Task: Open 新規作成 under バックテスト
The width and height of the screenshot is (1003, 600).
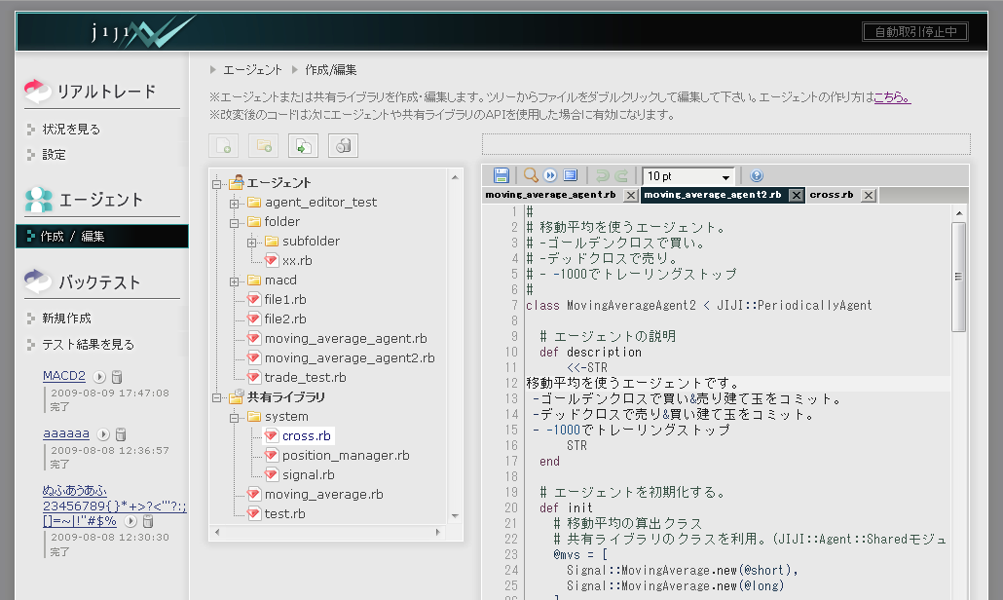Action: pos(66,318)
